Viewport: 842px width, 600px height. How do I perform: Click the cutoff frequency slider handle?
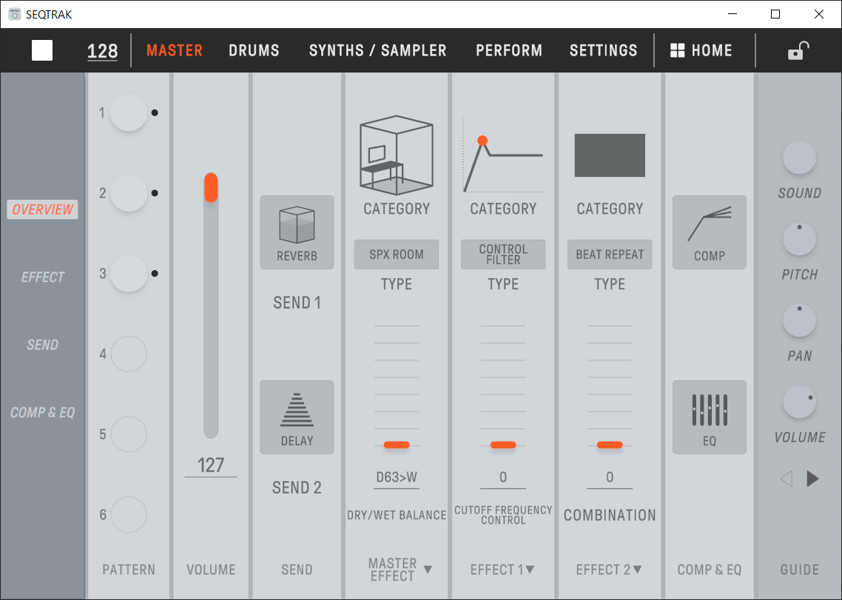point(503,445)
